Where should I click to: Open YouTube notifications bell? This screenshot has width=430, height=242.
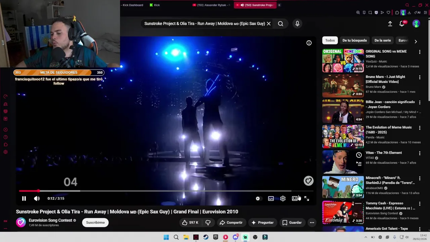pos(402,24)
